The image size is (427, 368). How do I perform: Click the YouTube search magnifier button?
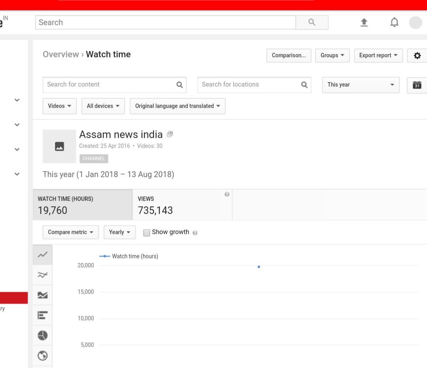coord(312,22)
